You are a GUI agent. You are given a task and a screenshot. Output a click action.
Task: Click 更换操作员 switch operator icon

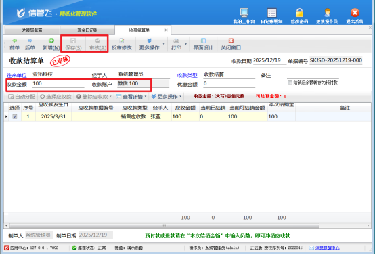tap(327, 12)
